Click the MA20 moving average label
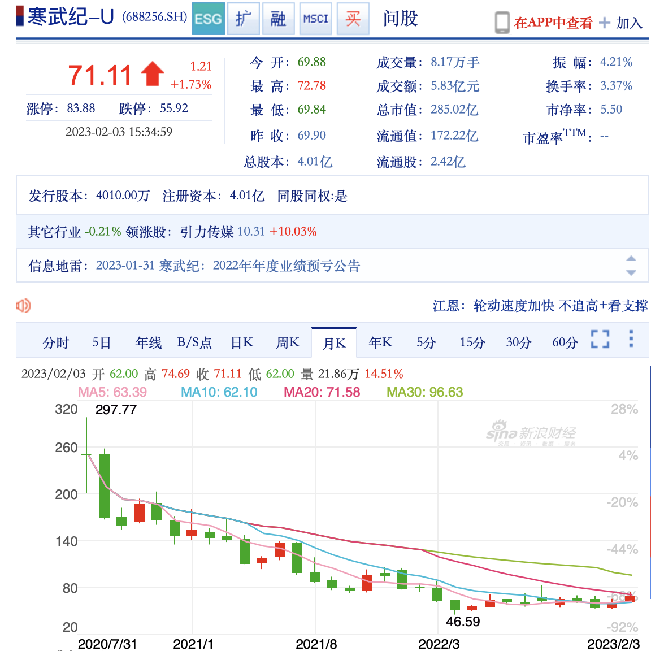 322,392
